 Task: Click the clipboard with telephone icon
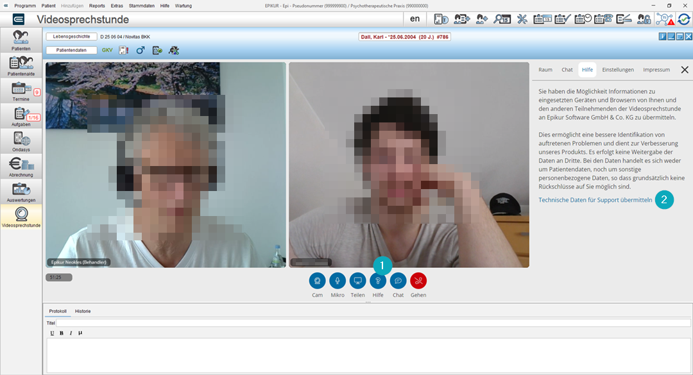[603, 19]
